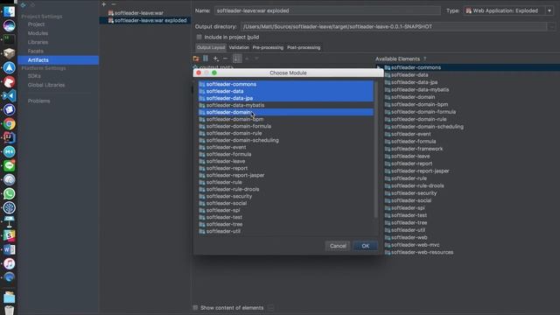Screen dimensions: 560x315
Task: Select softleader-web-resources in Available Elements
Action: 422,252
